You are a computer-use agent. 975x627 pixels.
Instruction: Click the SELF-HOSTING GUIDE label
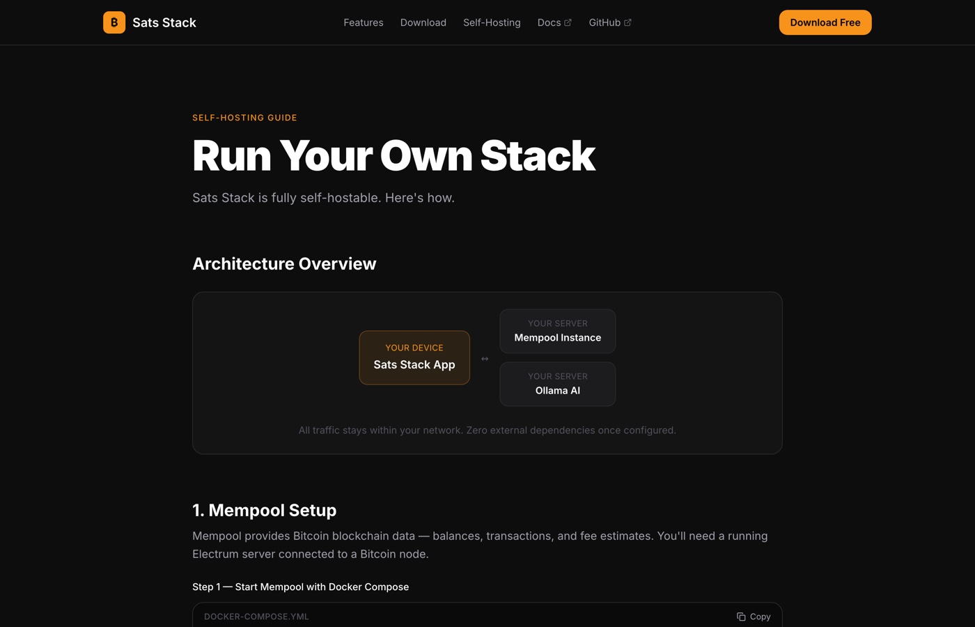click(244, 118)
